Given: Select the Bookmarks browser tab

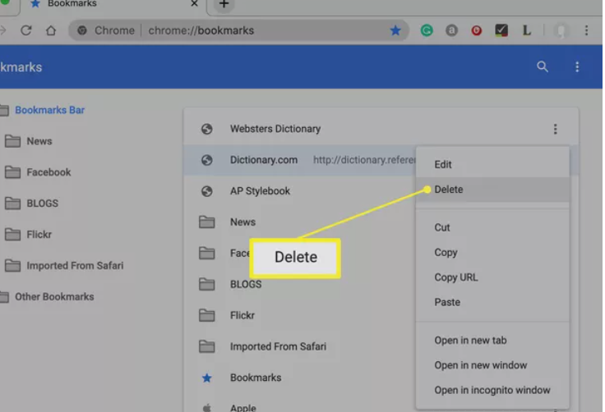Looking at the screenshot, I should 113,5.
